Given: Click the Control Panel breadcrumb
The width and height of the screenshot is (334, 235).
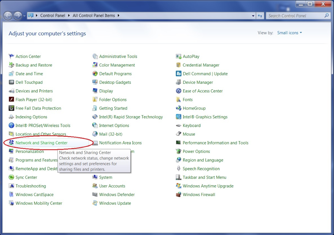Looking at the screenshot, I should [53, 15].
